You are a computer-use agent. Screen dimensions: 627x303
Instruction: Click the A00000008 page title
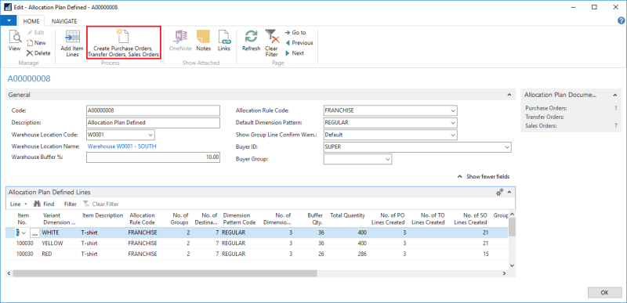tap(29, 78)
